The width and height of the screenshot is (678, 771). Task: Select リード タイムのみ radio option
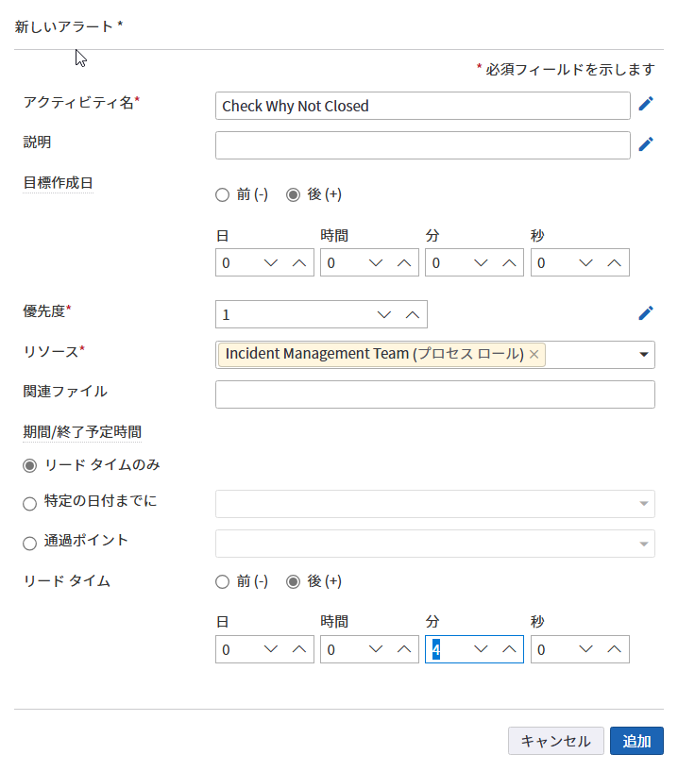pyautogui.click(x=30, y=466)
